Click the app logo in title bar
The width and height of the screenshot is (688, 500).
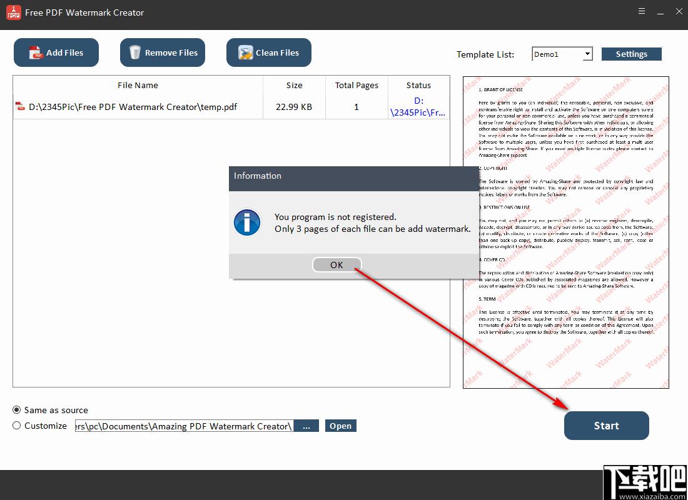point(14,12)
